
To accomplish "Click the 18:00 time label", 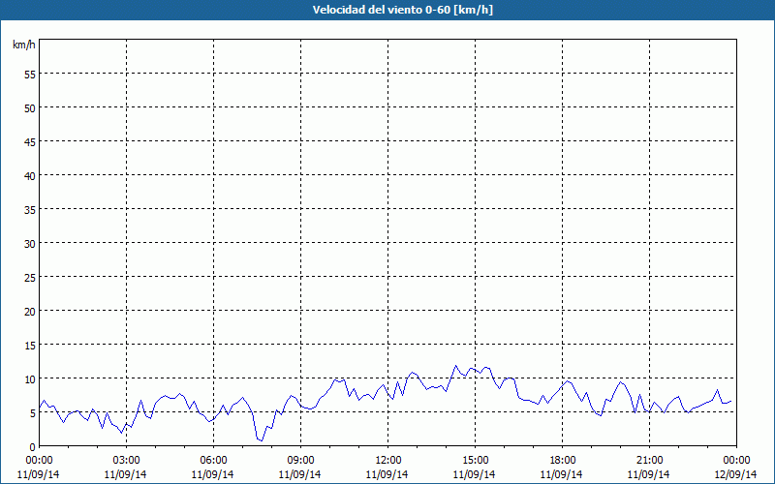I will tap(563, 460).
